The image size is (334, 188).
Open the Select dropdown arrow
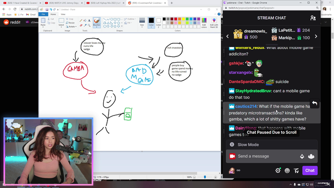click(61, 27)
